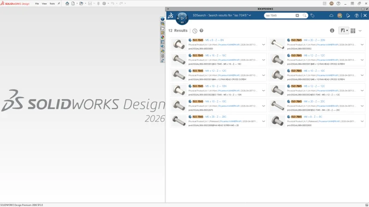Expand the M4 x 12 - Z --- 12C result
The height and width of the screenshot is (207, 369).
(263, 75)
